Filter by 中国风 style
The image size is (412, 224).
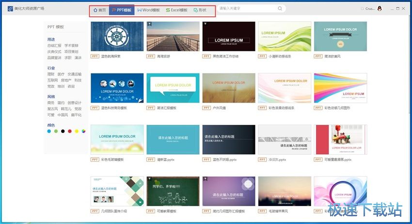[x=63, y=115]
